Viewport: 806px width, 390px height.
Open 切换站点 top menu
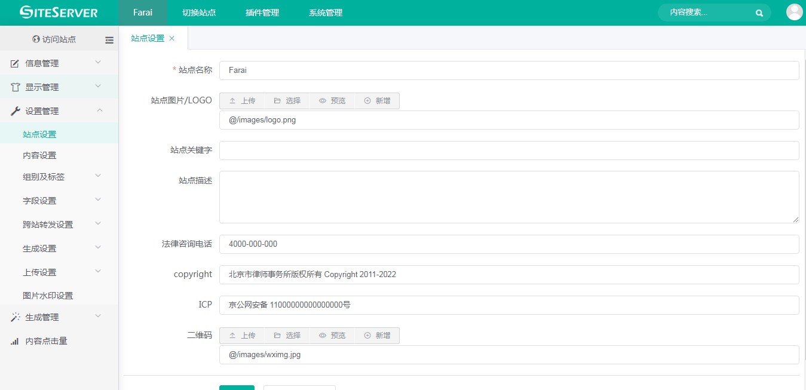point(199,13)
